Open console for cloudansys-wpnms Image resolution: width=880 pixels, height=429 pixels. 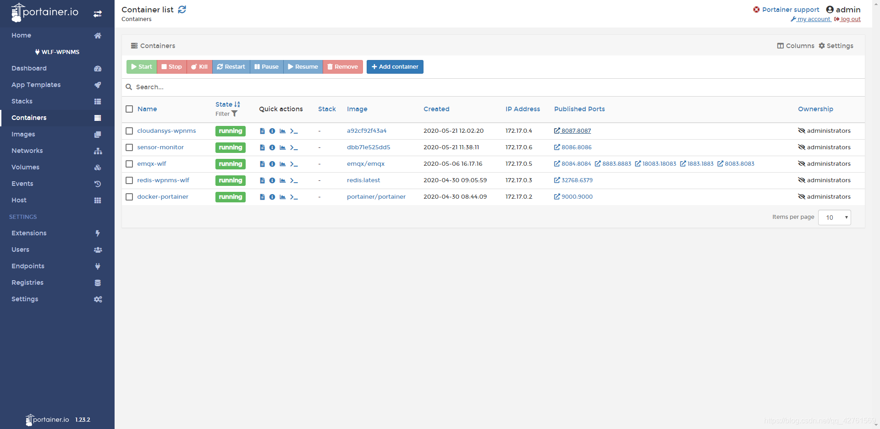click(294, 131)
